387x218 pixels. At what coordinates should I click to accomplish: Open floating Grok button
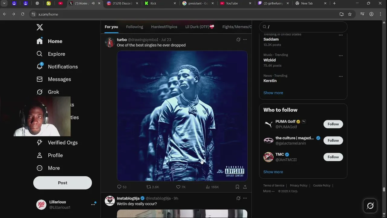[370, 206]
